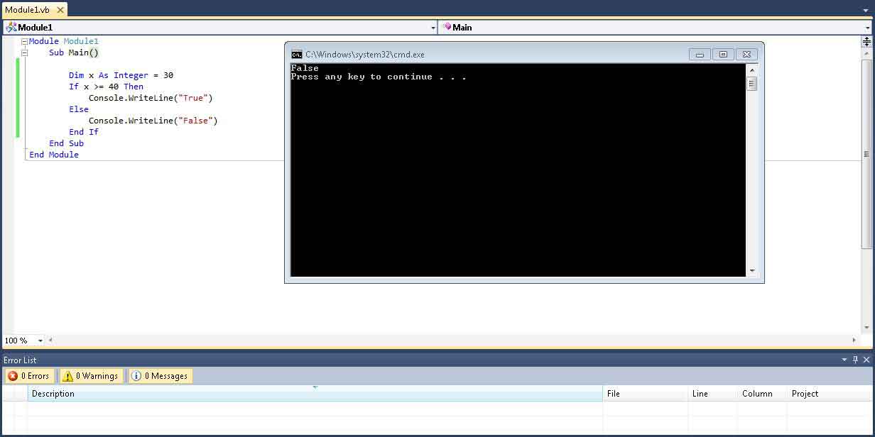The image size is (875, 437).
Task: Collapse the Module Module1 code block
Action: point(24,42)
